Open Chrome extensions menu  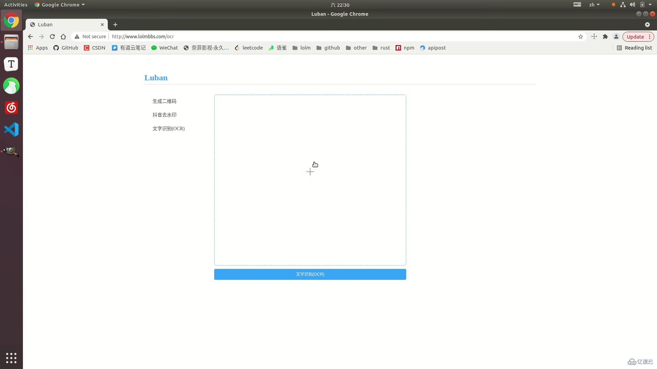(605, 37)
